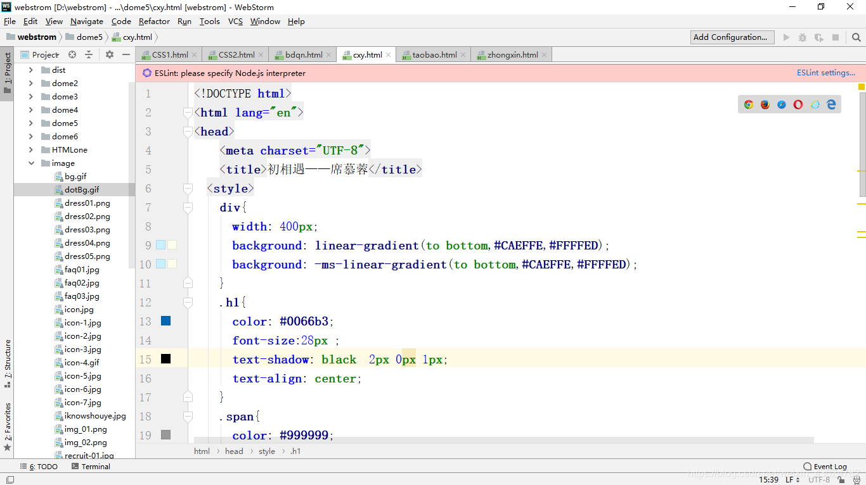Open the File menu

click(x=10, y=21)
